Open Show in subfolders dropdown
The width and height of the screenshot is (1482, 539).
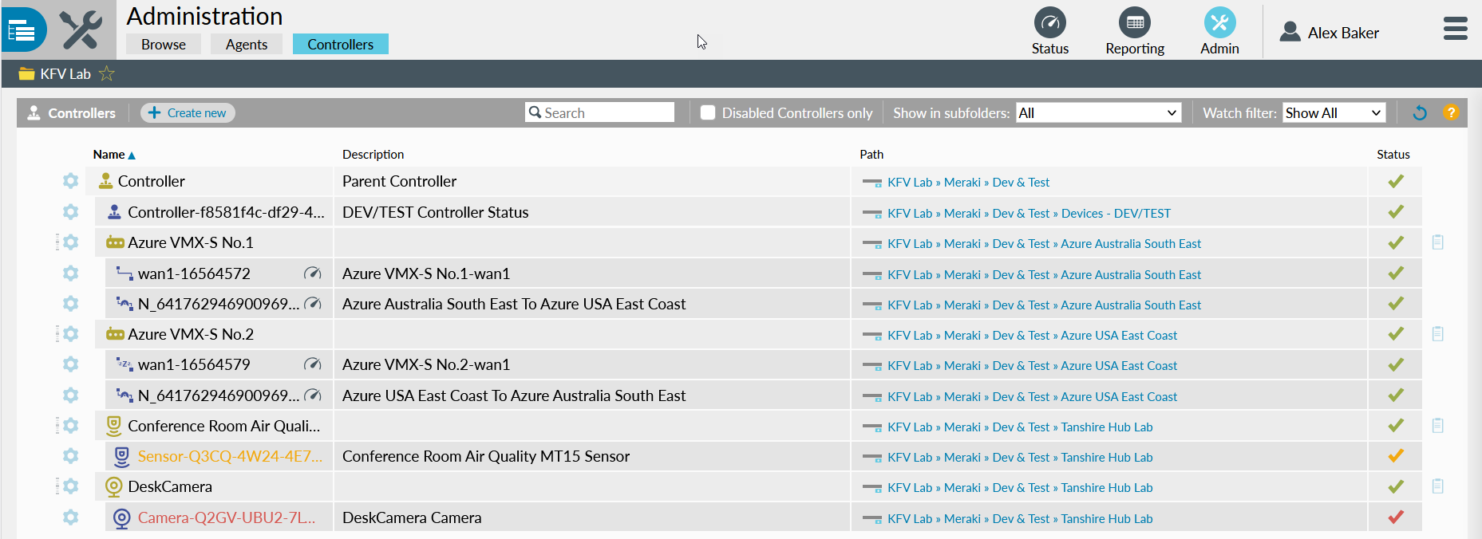[x=1098, y=112]
